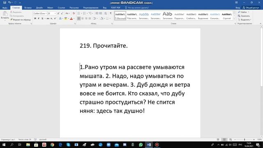Image resolution: width=263 pixels, height=148 pixels.
Task: Click the zoom slider handle
Action: click(245, 139)
